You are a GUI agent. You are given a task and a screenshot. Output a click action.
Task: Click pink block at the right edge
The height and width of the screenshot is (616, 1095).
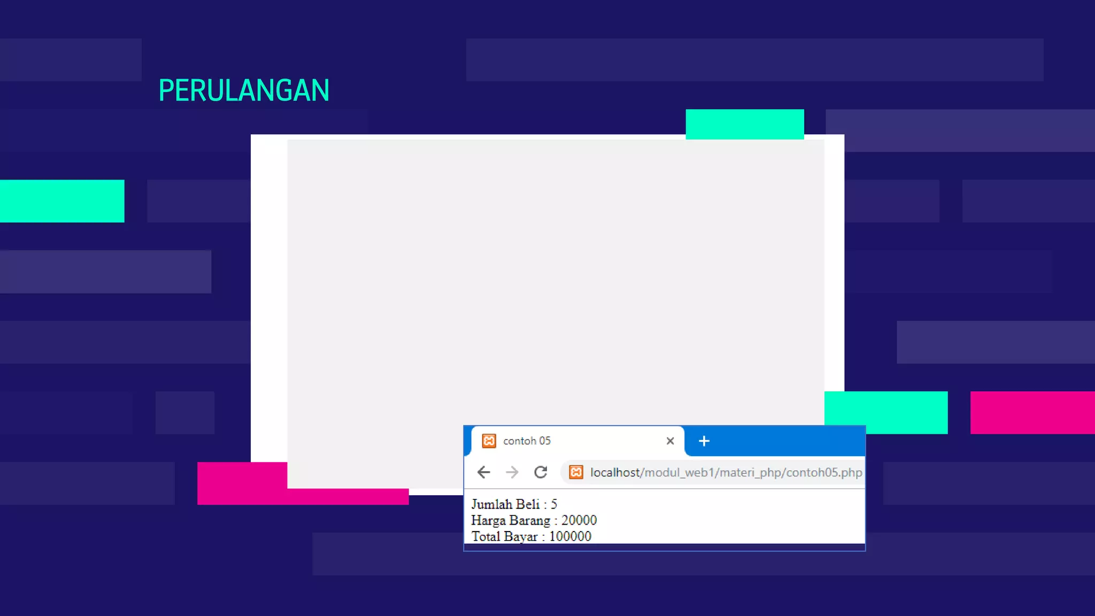point(1032,412)
